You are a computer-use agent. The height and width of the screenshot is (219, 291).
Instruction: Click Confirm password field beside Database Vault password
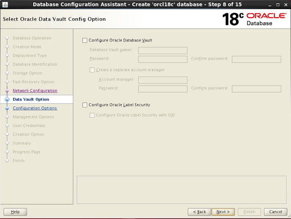tap(256, 59)
